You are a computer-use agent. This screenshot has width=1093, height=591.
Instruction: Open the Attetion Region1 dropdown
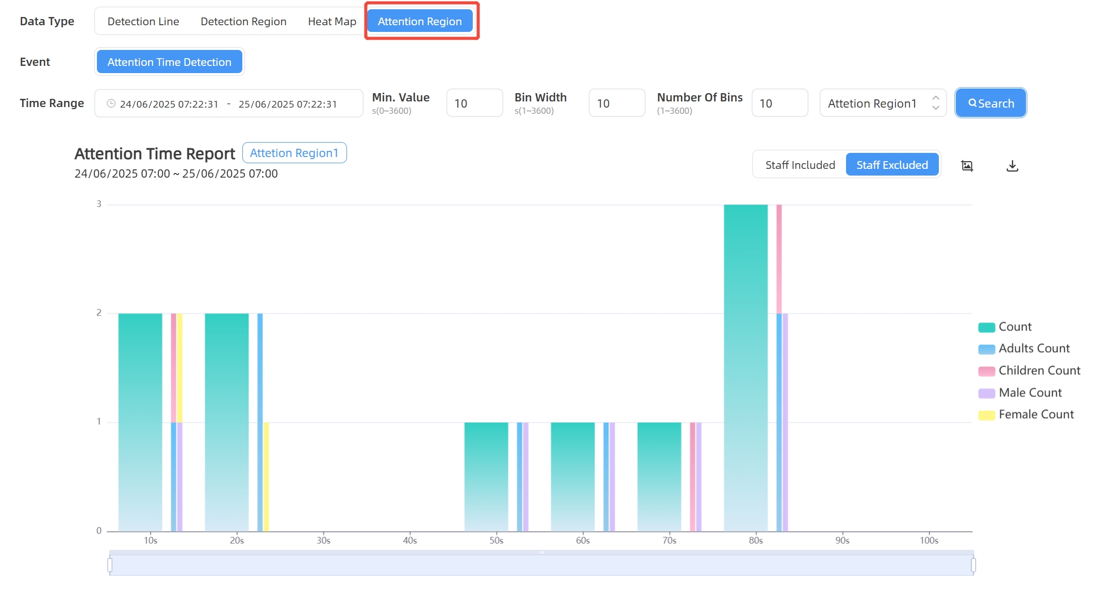click(x=872, y=103)
